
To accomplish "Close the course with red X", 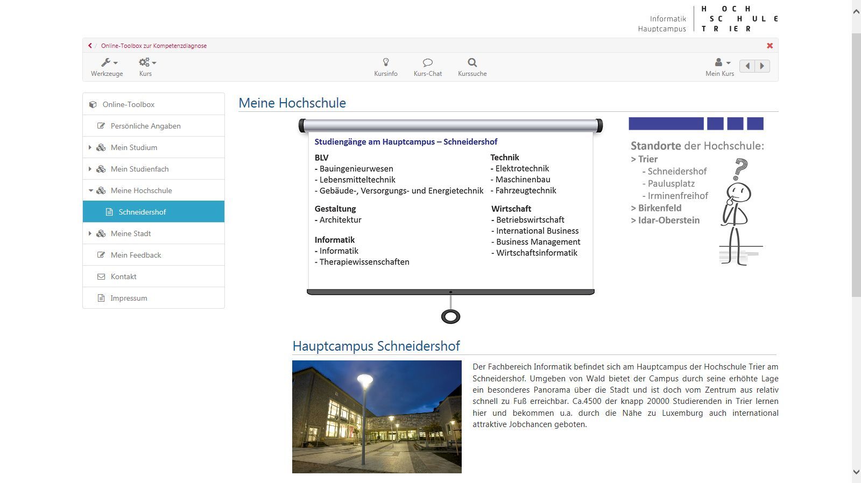I will pyautogui.click(x=770, y=46).
